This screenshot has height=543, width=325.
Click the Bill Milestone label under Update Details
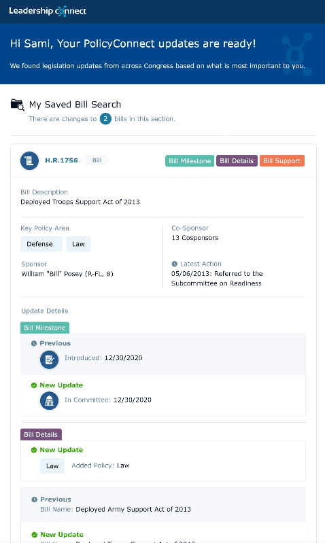45,328
